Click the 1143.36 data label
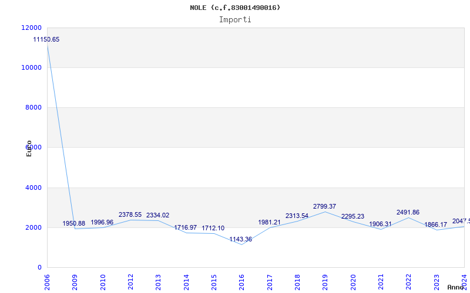This screenshot has width=470, height=293. (241, 239)
